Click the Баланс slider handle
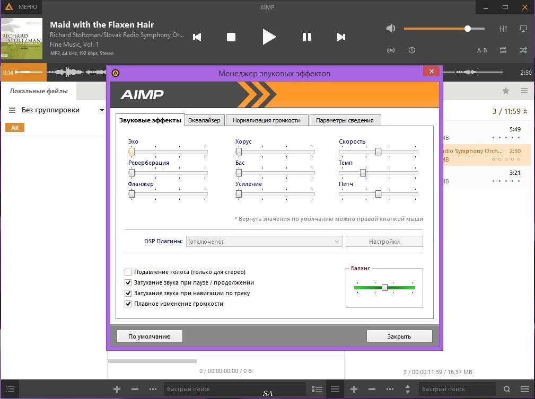The image size is (535, 399). pyautogui.click(x=384, y=288)
